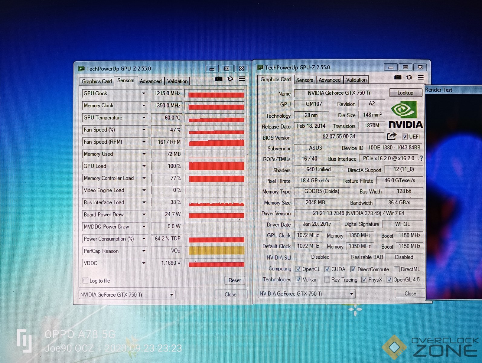Open hamburger menu in Graphics Card window
This screenshot has height=363, width=482.
(421, 77)
